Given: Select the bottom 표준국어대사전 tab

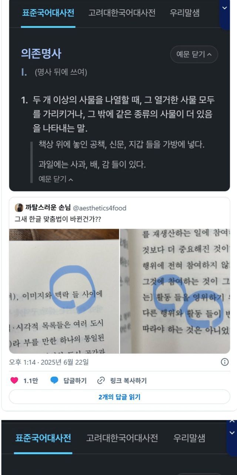Looking at the screenshot, I should click(x=43, y=438).
